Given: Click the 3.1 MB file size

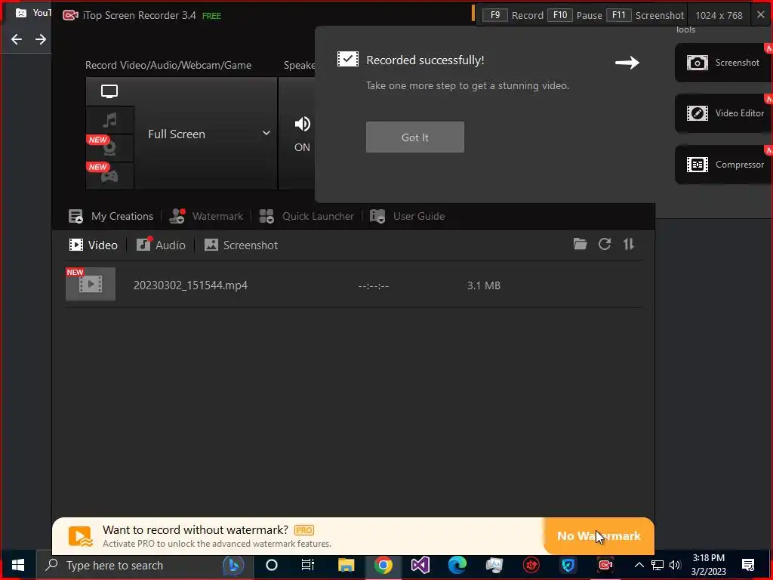Looking at the screenshot, I should pyautogui.click(x=484, y=285).
